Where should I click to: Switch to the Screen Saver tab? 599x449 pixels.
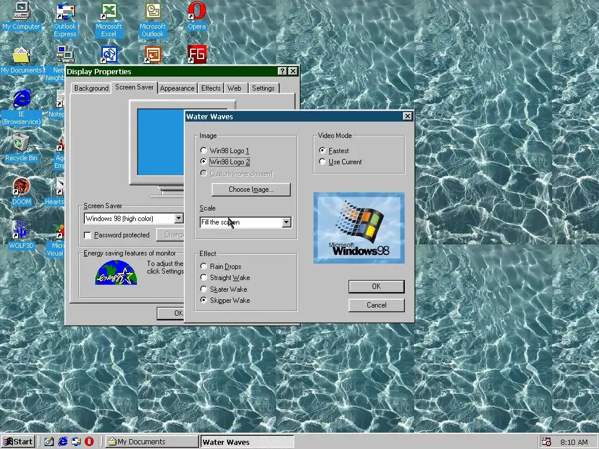tap(135, 87)
